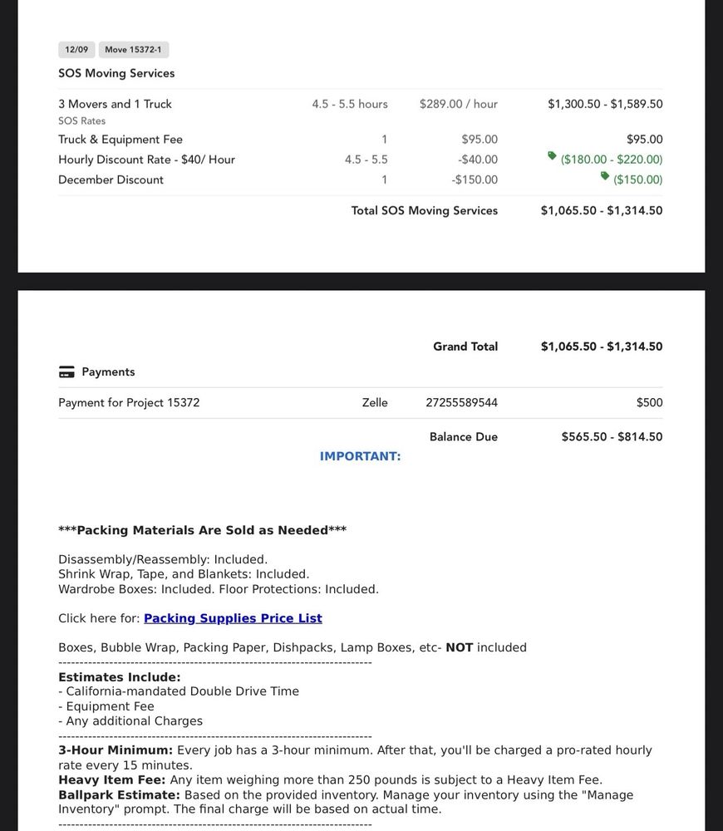The width and height of the screenshot is (723, 831).
Task: Click the blue IMPORTANT: heading
Action: tap(360, 456)
